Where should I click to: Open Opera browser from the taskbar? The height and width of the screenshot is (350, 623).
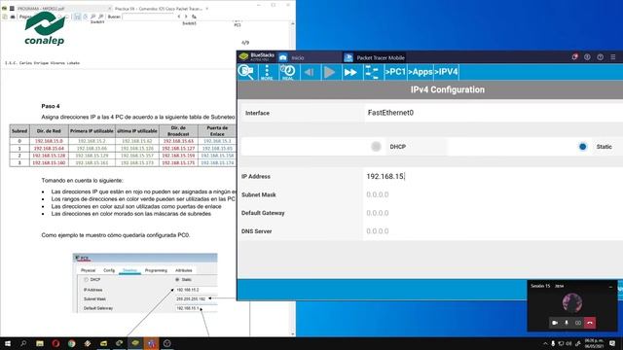click(55, 343)
